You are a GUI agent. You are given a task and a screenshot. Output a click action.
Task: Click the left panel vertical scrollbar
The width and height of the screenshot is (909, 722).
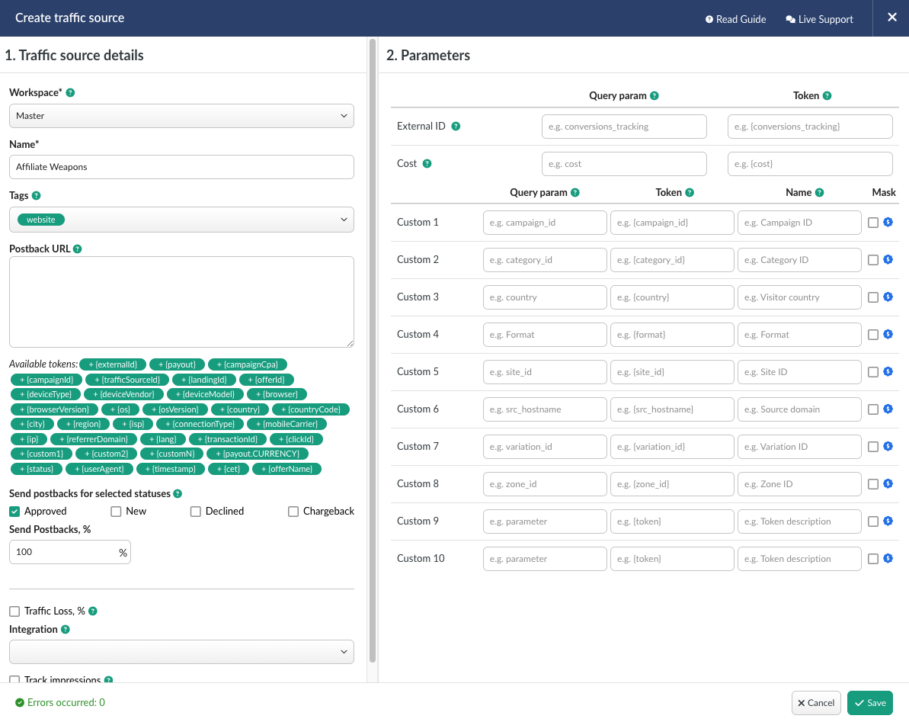(373, 351)
